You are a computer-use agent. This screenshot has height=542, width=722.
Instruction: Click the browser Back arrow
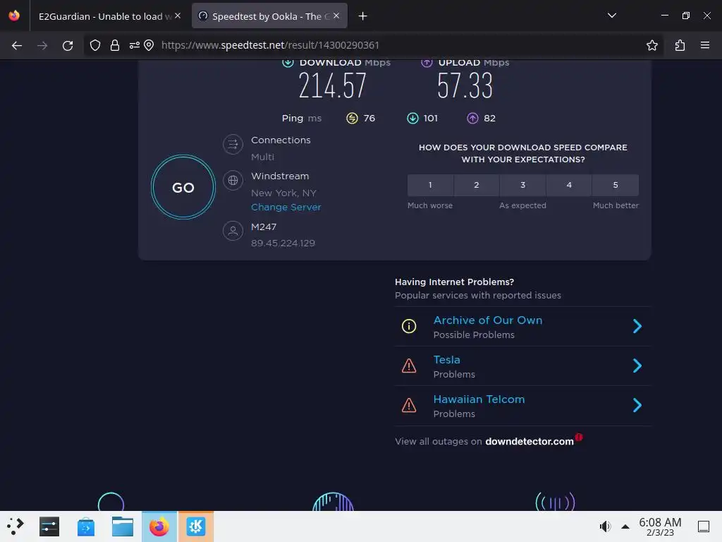point(17,45)
